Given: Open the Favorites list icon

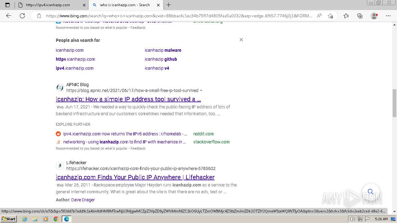Looking at the screenshot, I should click(x=346, y=16).
